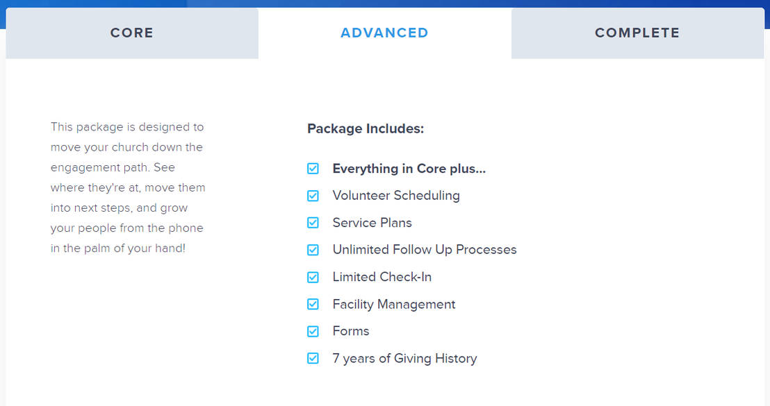Click the Package Includes heading
770x406 pixels.
pos(365,128)
